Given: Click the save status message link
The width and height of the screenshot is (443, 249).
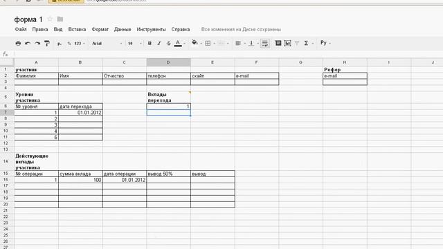Looking at the screenshot, I should (x=241, y=29).
